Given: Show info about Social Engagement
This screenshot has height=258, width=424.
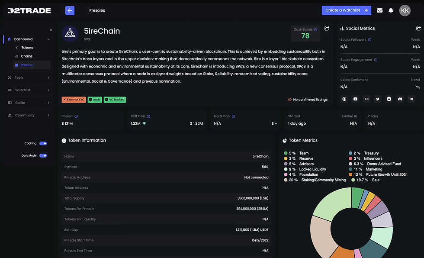Looking at the screenshot, I should (x=376, y=60).
